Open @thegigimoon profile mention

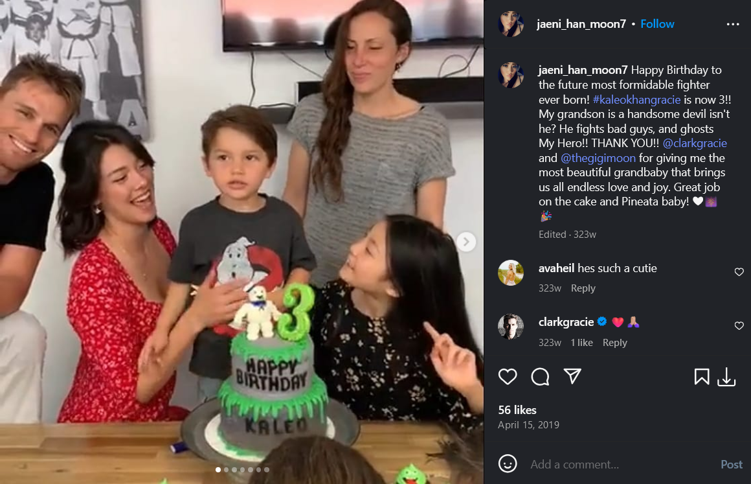pyautogui.click(x=598, y=158)
